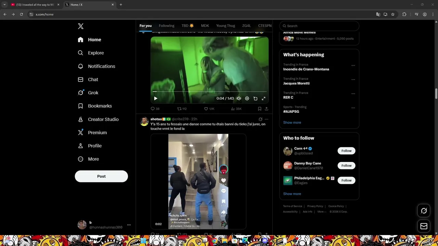
Task: Open more options for Incendie de Crans-Montana
Action: [x=353, y=66]
